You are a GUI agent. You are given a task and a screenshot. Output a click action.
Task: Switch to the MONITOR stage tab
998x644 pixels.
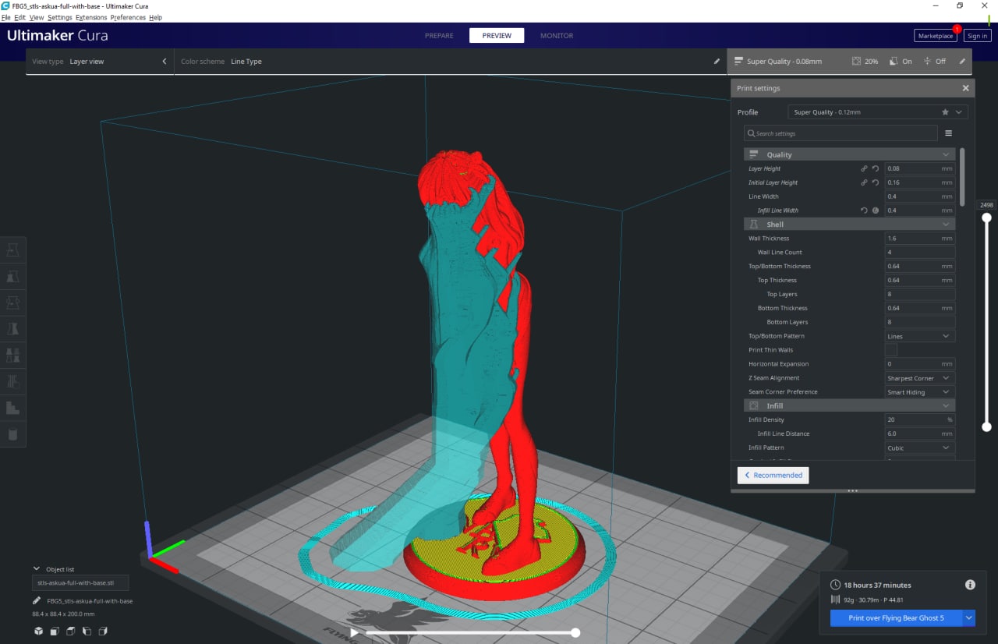pyautogui.click(x=557, y=35)
